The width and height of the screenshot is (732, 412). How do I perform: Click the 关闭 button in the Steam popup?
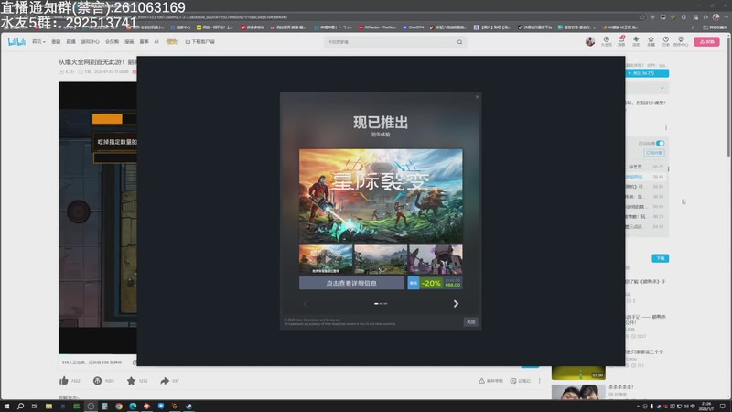pos(470,322)
